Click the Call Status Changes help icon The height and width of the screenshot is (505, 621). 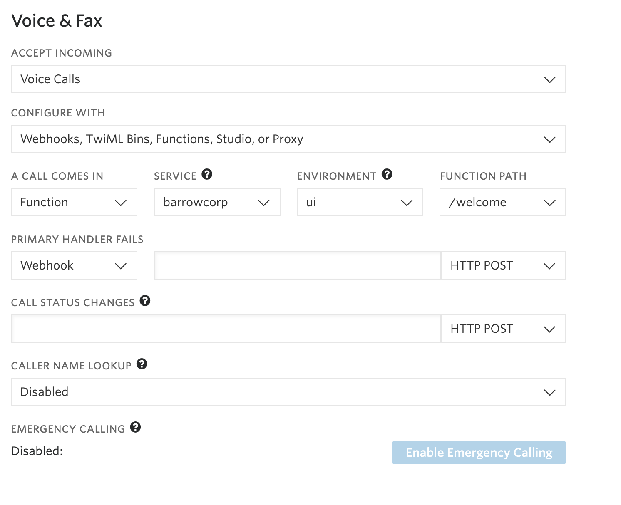click(x=145, y=301)
